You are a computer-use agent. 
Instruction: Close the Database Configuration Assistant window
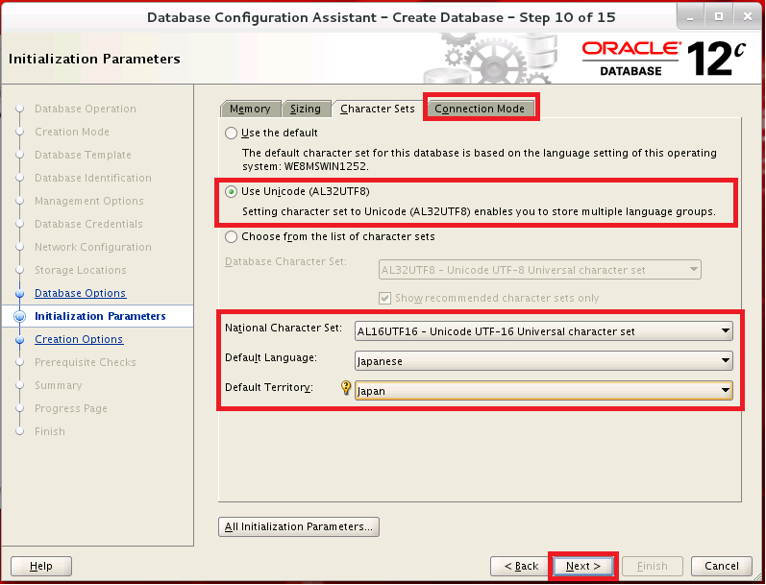click(x=745, y=16)
